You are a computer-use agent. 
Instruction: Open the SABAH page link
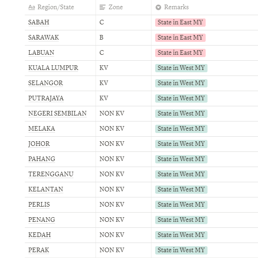[39, 23]
